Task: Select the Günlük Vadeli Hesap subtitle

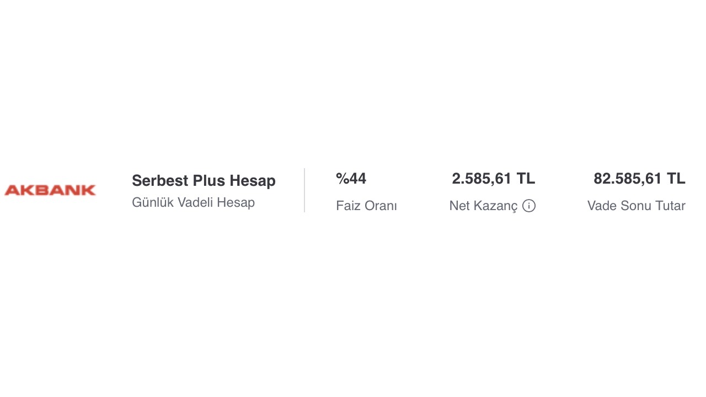Action: [193, 202]
